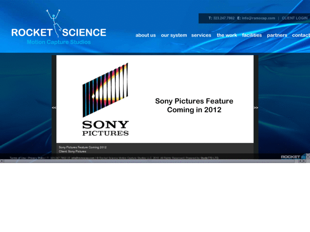Open the Privacy Policy footer link

point(36,158)
